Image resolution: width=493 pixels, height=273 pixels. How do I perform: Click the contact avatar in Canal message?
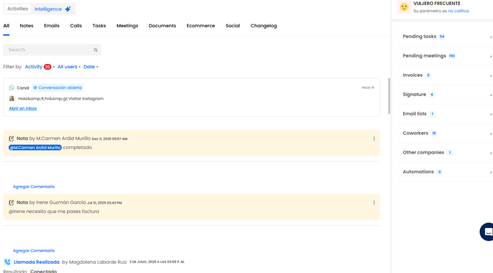(x=12, y=99)
